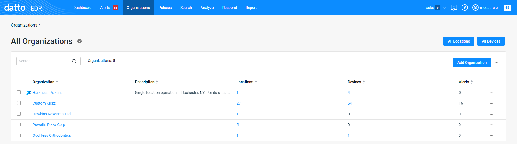This screenshot has height=144, width=517.
Task: Open row actions for Hawkins Research, Ltd.
Action: click(x=491, y=114)
